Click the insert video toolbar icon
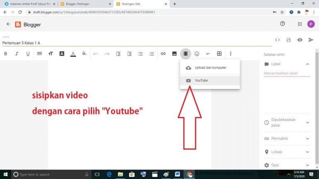 click(186, 54)
